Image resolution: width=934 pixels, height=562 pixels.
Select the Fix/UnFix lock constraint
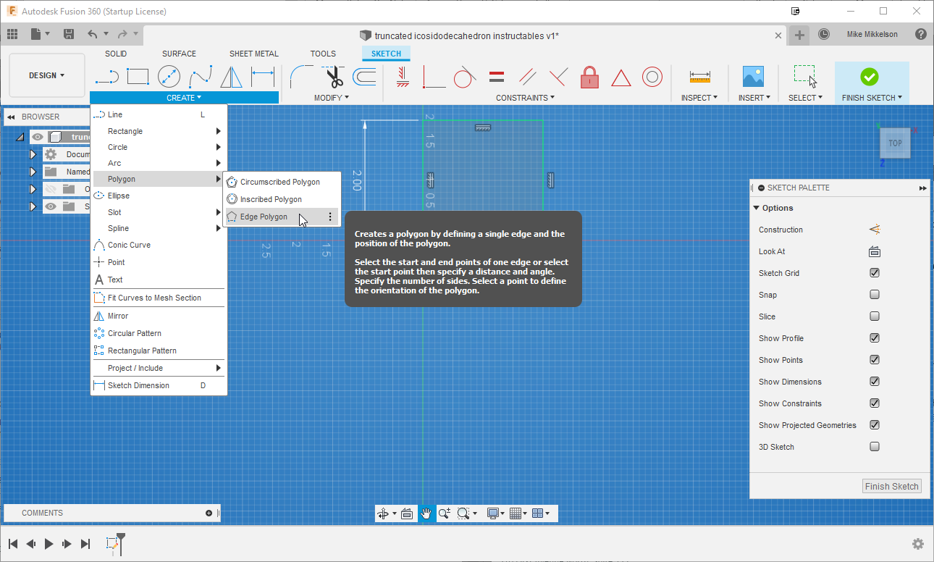coord(589,76)
